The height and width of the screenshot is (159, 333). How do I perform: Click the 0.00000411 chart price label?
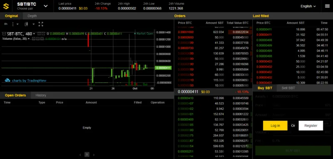coord(163,68)
